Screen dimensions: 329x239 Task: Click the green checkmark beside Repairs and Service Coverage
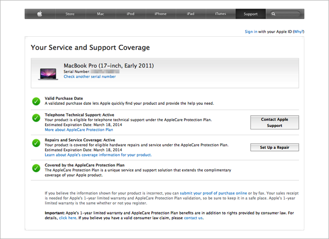(x=36, y=143)
